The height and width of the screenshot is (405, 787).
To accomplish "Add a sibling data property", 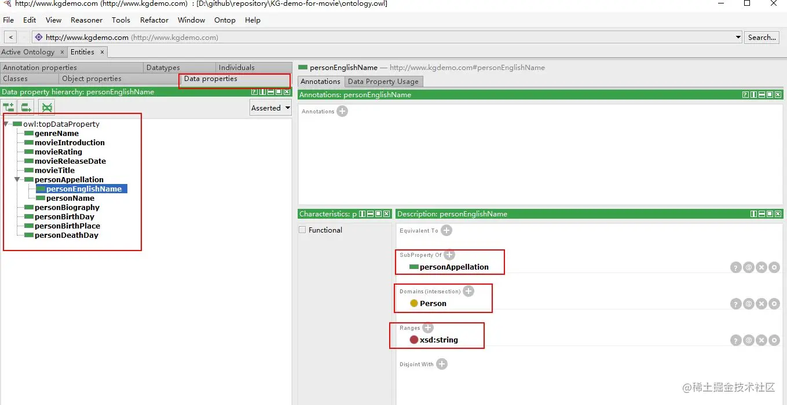I will click(26, 107).
